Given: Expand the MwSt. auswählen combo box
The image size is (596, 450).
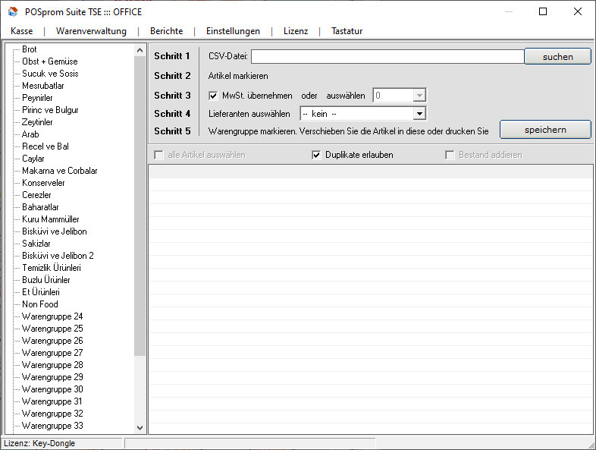Looking at the screenshot, I should pyautogui.click(x=419, y=96).
